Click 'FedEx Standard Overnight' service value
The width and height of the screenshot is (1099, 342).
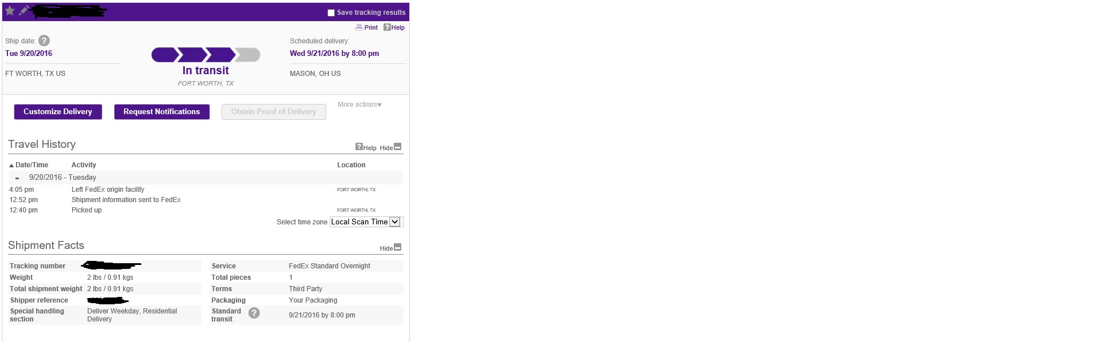(x=329, y=266)
